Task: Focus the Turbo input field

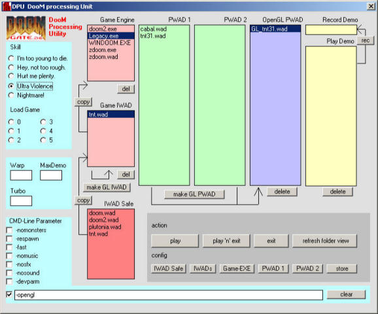Action: point(21,201)
